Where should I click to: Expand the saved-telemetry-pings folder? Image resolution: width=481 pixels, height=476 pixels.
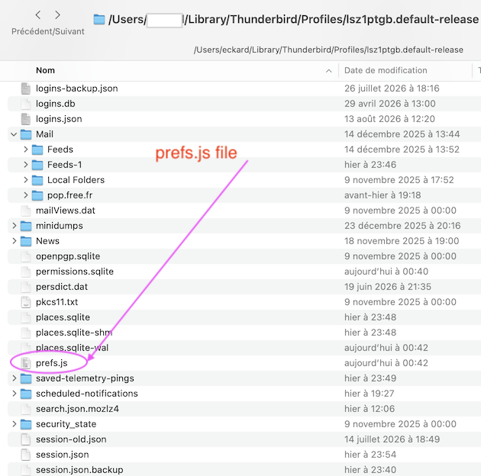pos(14,378)
